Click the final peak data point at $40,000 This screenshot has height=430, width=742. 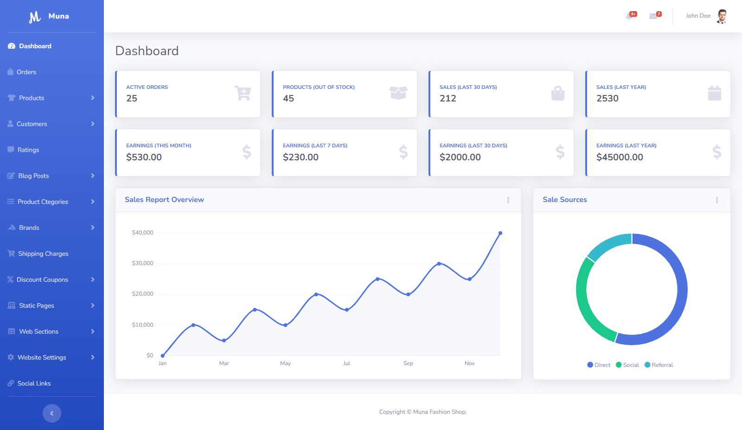click(500, 233)
